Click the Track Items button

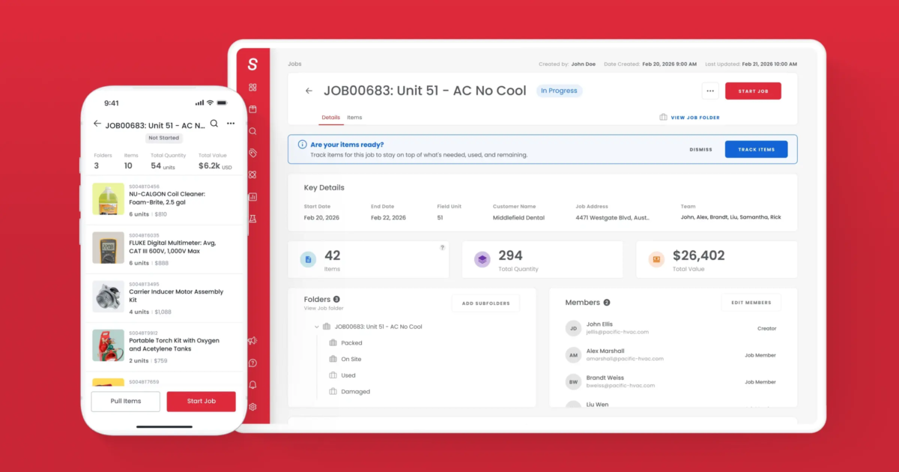coord(756,149)
